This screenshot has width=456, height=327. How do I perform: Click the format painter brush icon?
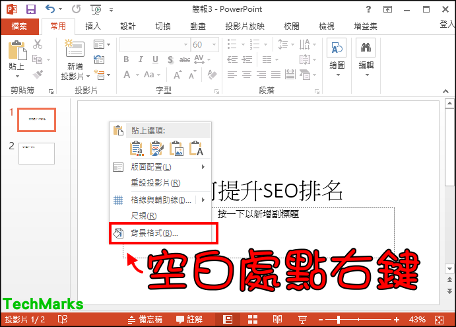[38, 74]
